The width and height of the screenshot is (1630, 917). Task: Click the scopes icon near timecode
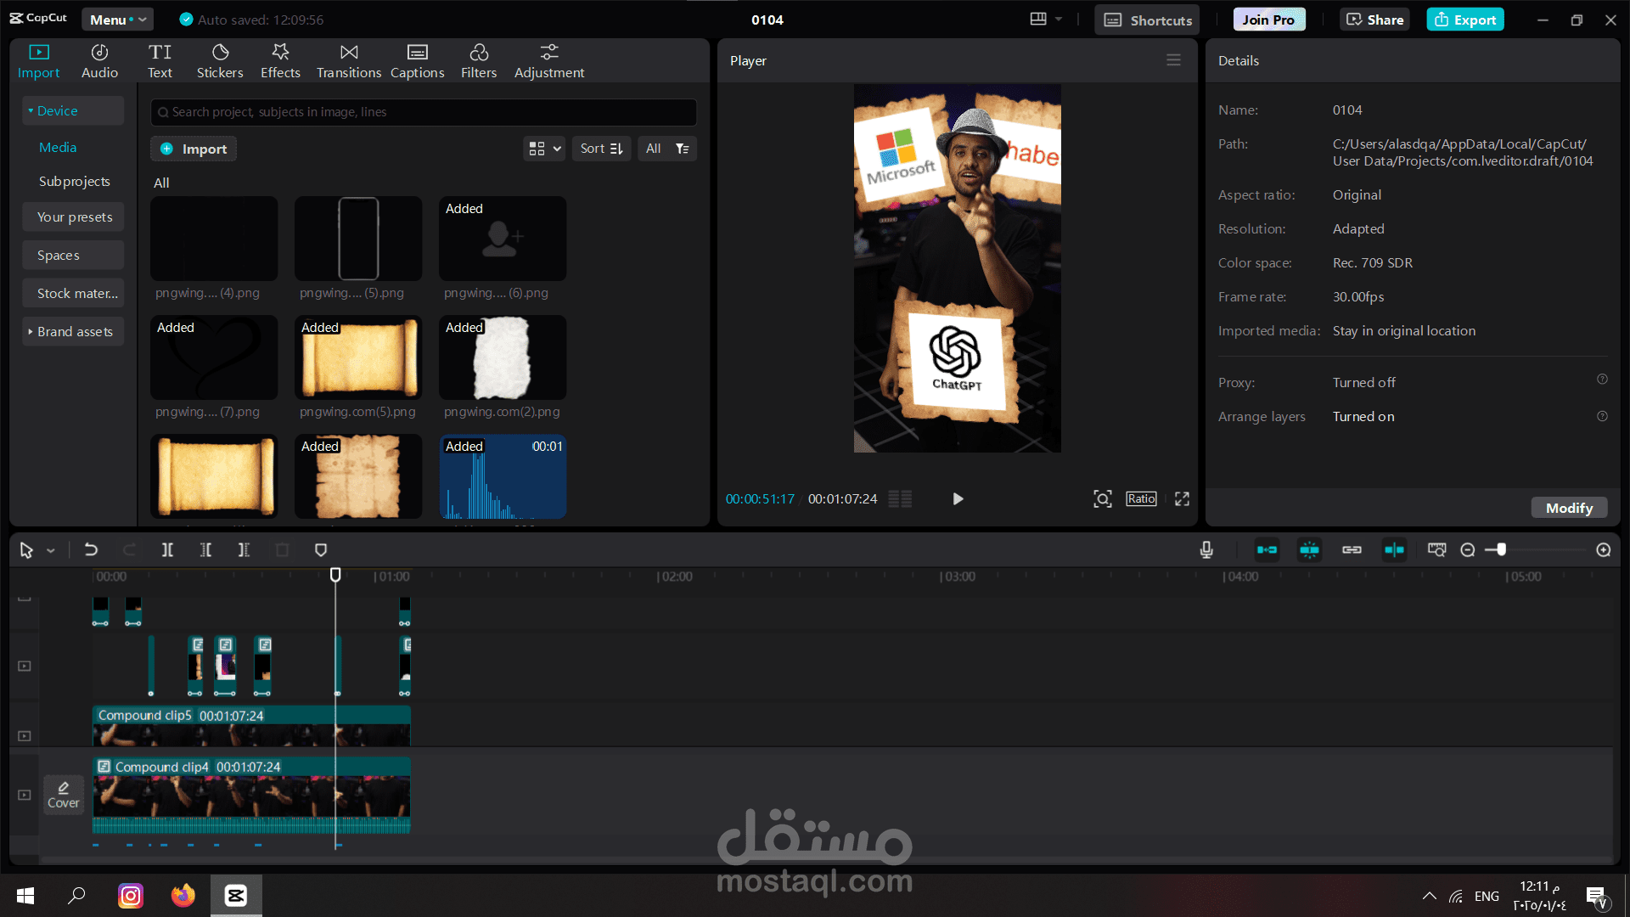click(900, 499)
